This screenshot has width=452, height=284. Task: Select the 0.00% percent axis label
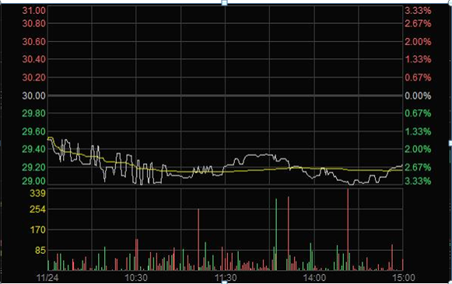click(x=418, y=95)
